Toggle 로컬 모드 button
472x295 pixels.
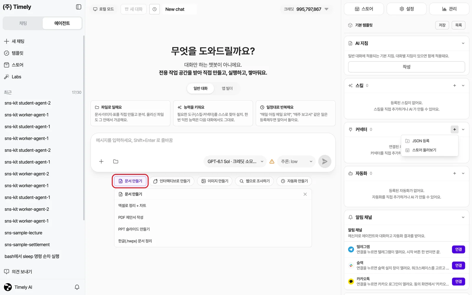(104, 9)
